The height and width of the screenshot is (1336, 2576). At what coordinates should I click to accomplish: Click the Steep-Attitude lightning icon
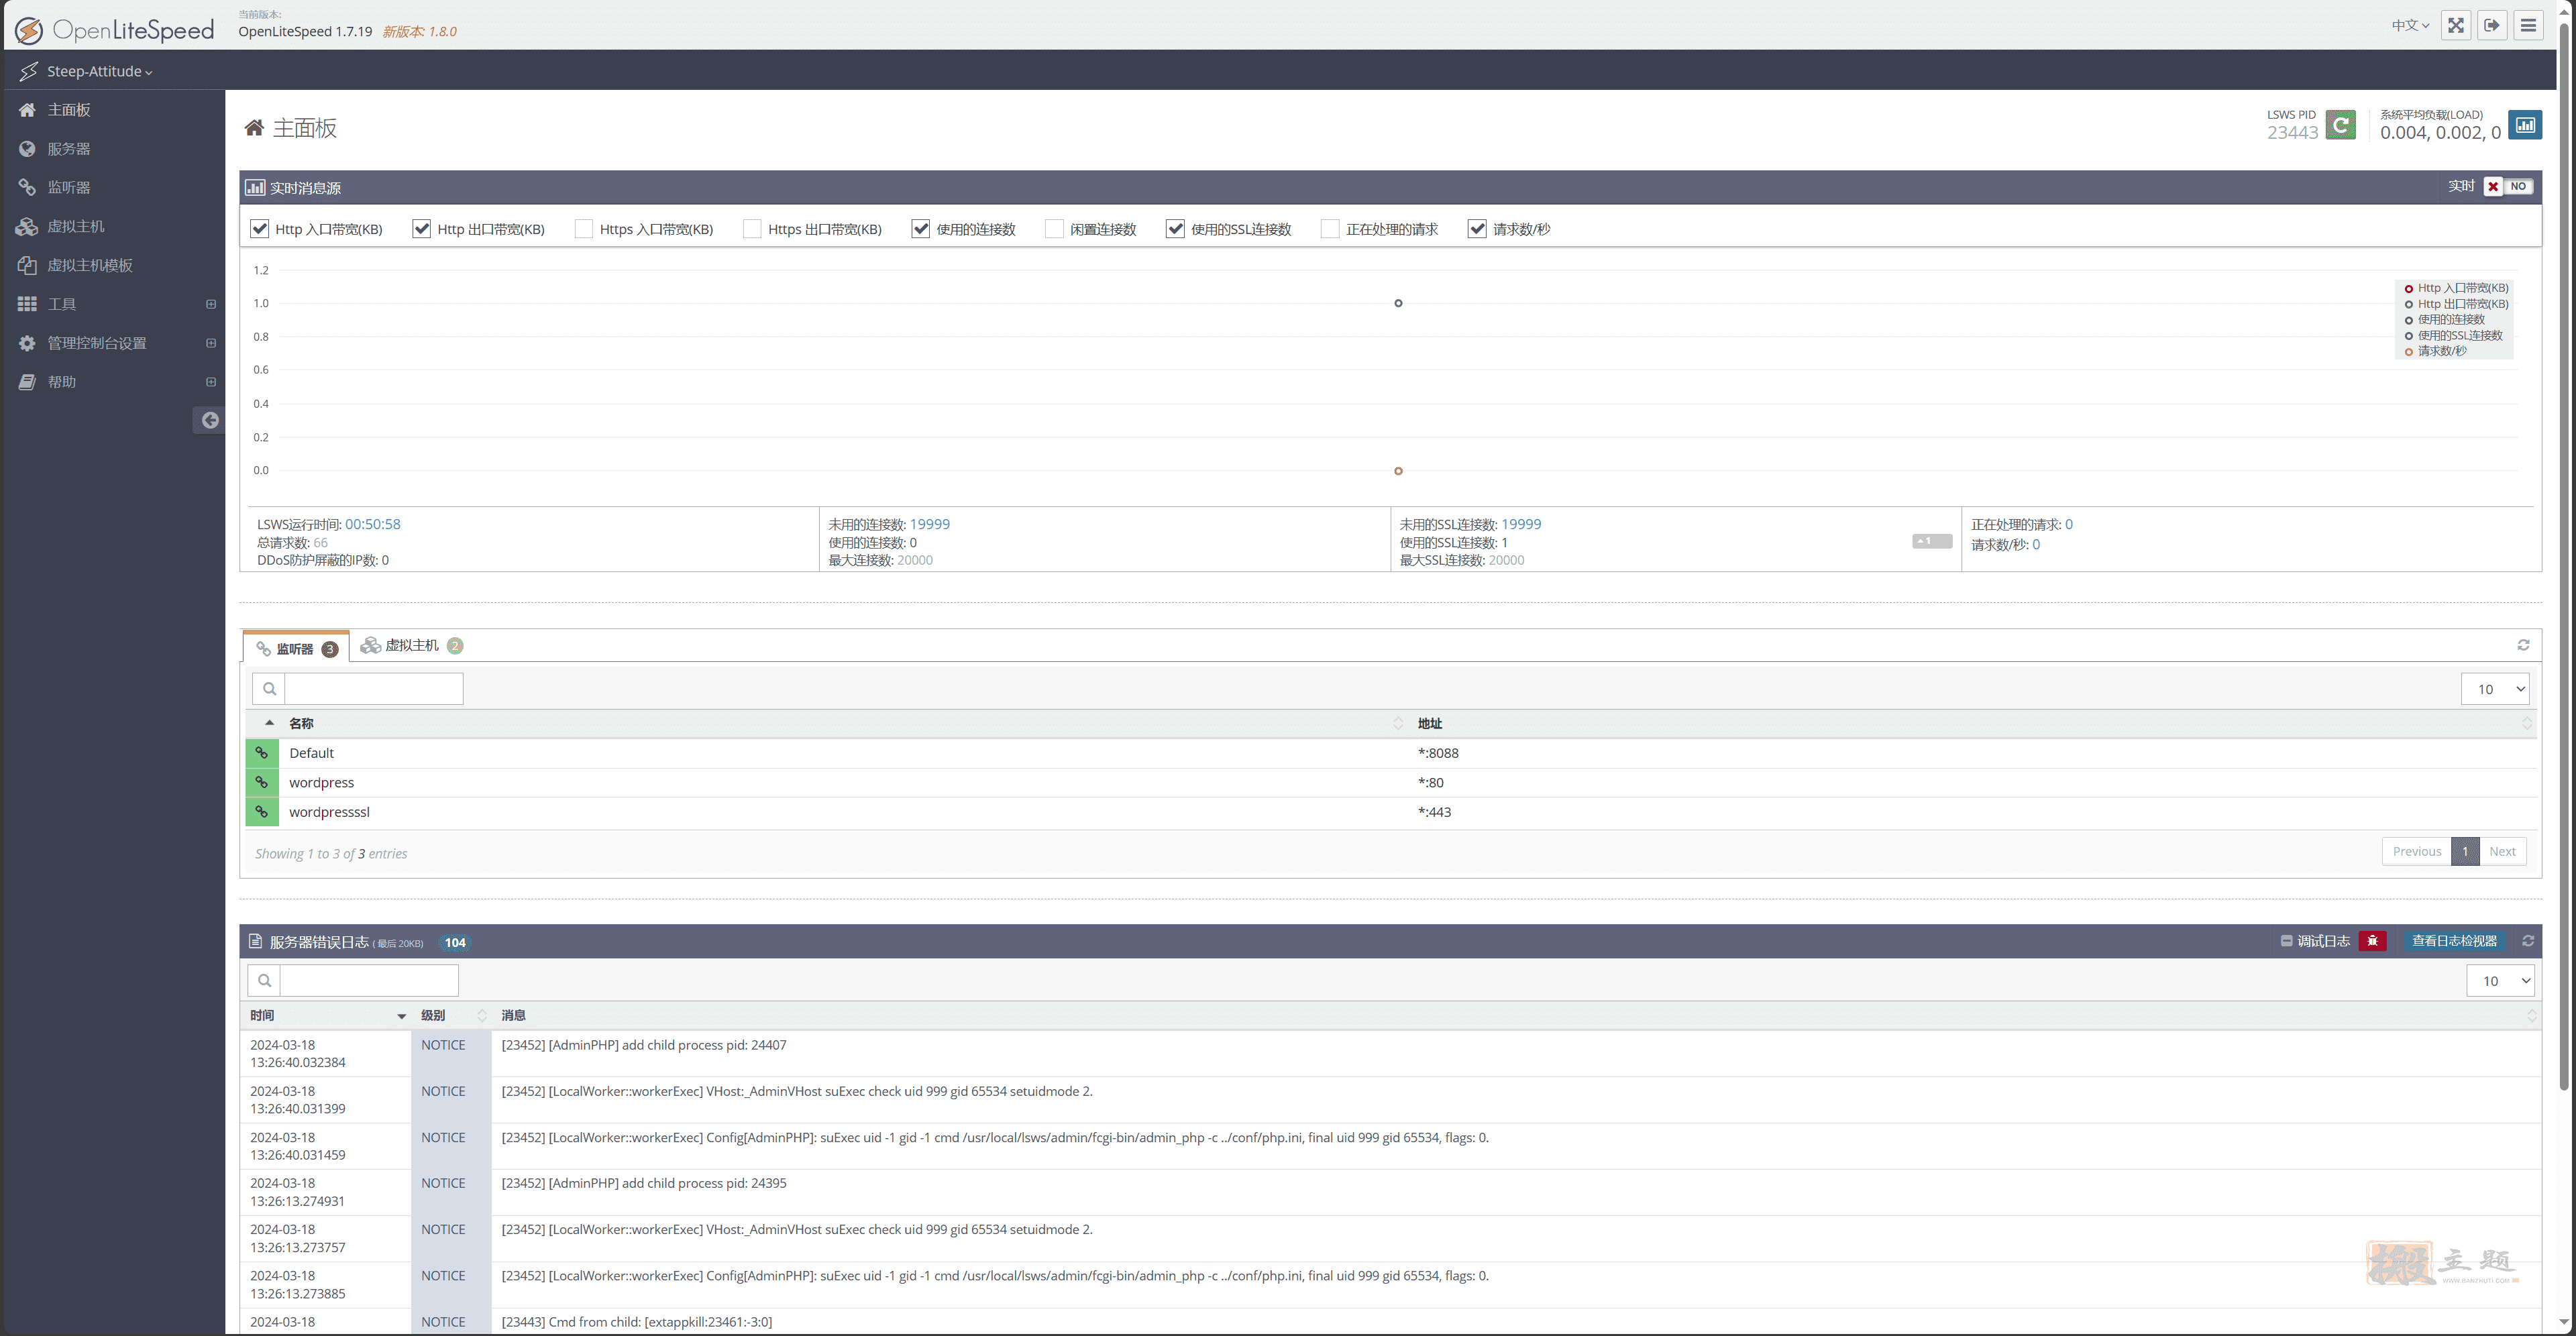click(28, 71)
